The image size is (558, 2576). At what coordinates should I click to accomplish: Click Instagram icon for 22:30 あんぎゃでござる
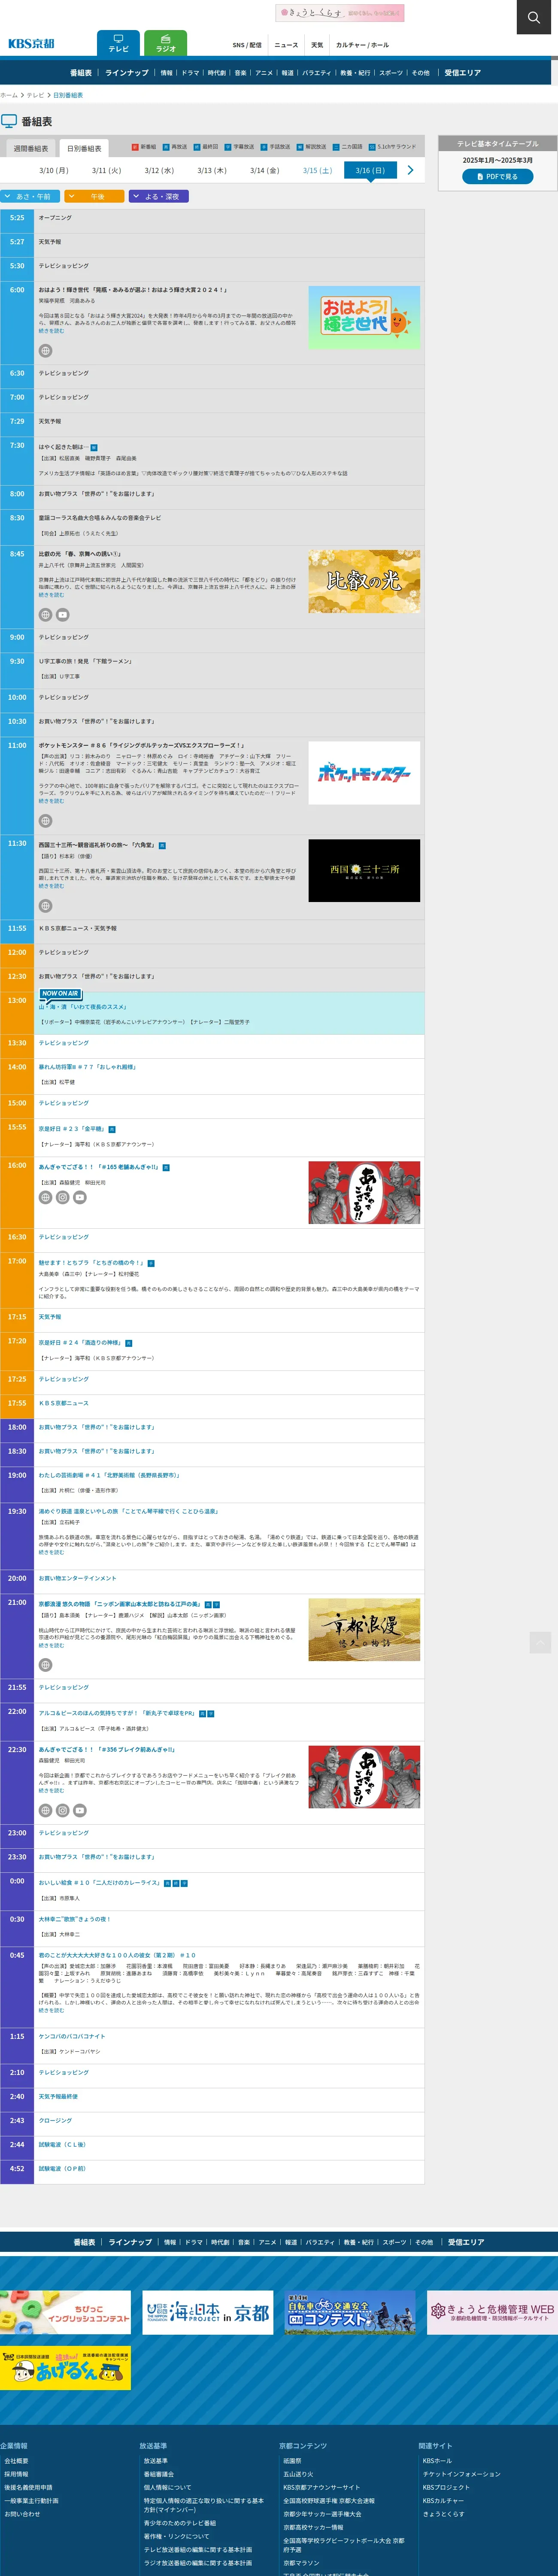click(x=62, y=1810)
